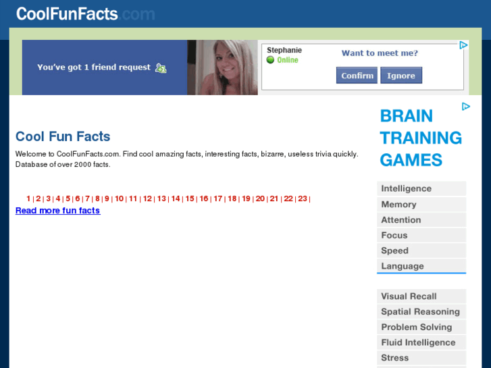
Task: Go to facts page 11
Action: point(133,199)
